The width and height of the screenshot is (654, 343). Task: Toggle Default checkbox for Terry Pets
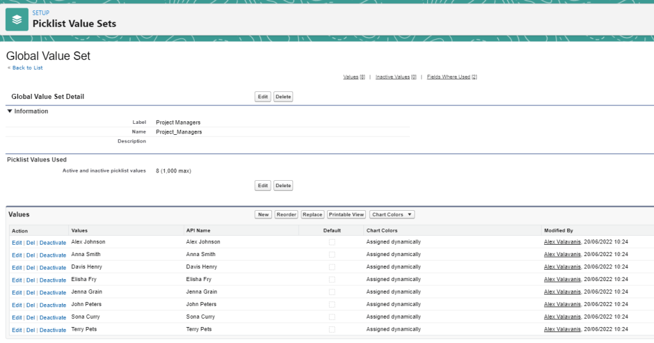point(331,330)
